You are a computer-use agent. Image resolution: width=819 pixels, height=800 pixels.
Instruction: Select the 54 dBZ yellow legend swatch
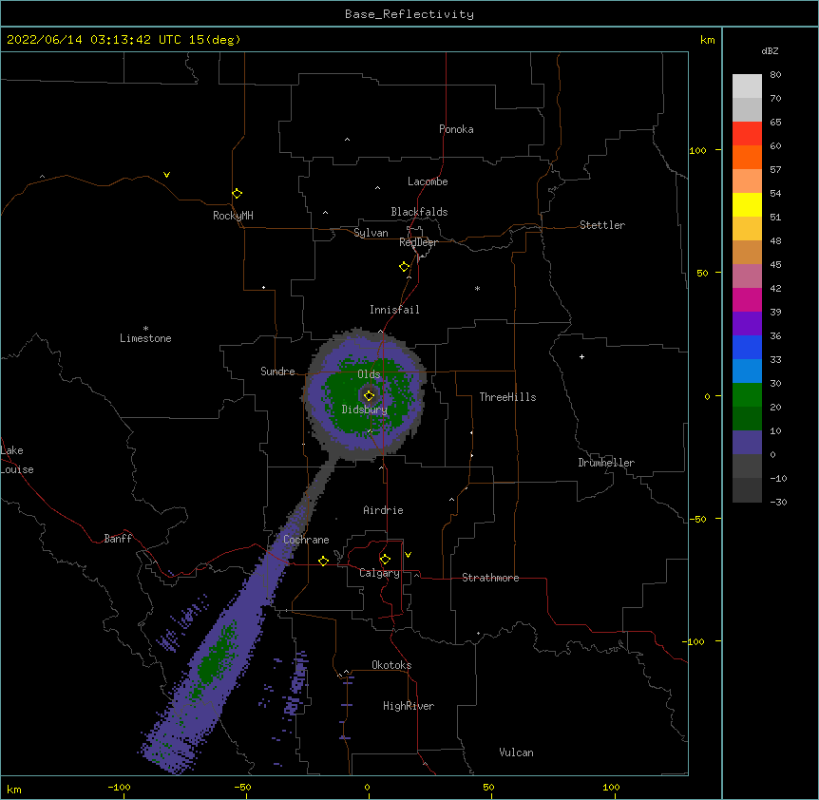[x=747, y=204]
